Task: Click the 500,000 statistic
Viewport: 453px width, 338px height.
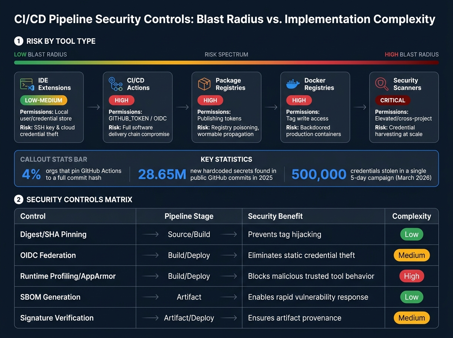Action: coord(319,174)
